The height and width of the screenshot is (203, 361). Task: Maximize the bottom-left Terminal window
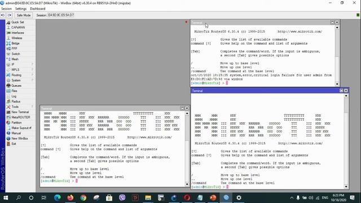182,108
